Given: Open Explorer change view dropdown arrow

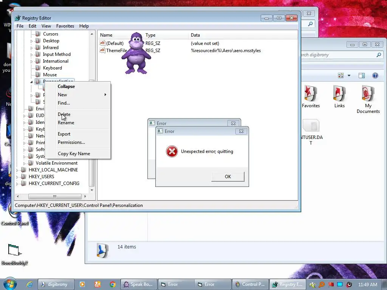Looking at the screenshot, I should tap(349, 76).
